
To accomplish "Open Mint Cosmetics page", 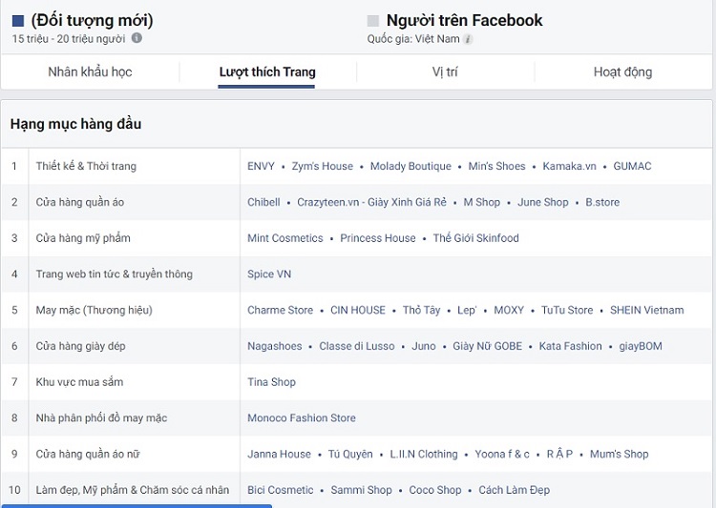I will pos(284,238).
